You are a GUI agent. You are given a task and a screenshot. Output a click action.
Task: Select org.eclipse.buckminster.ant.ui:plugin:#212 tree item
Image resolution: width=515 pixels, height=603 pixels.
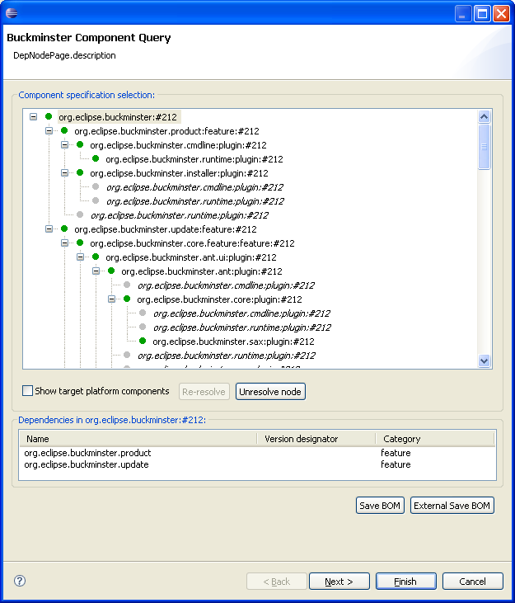(191, 257)
